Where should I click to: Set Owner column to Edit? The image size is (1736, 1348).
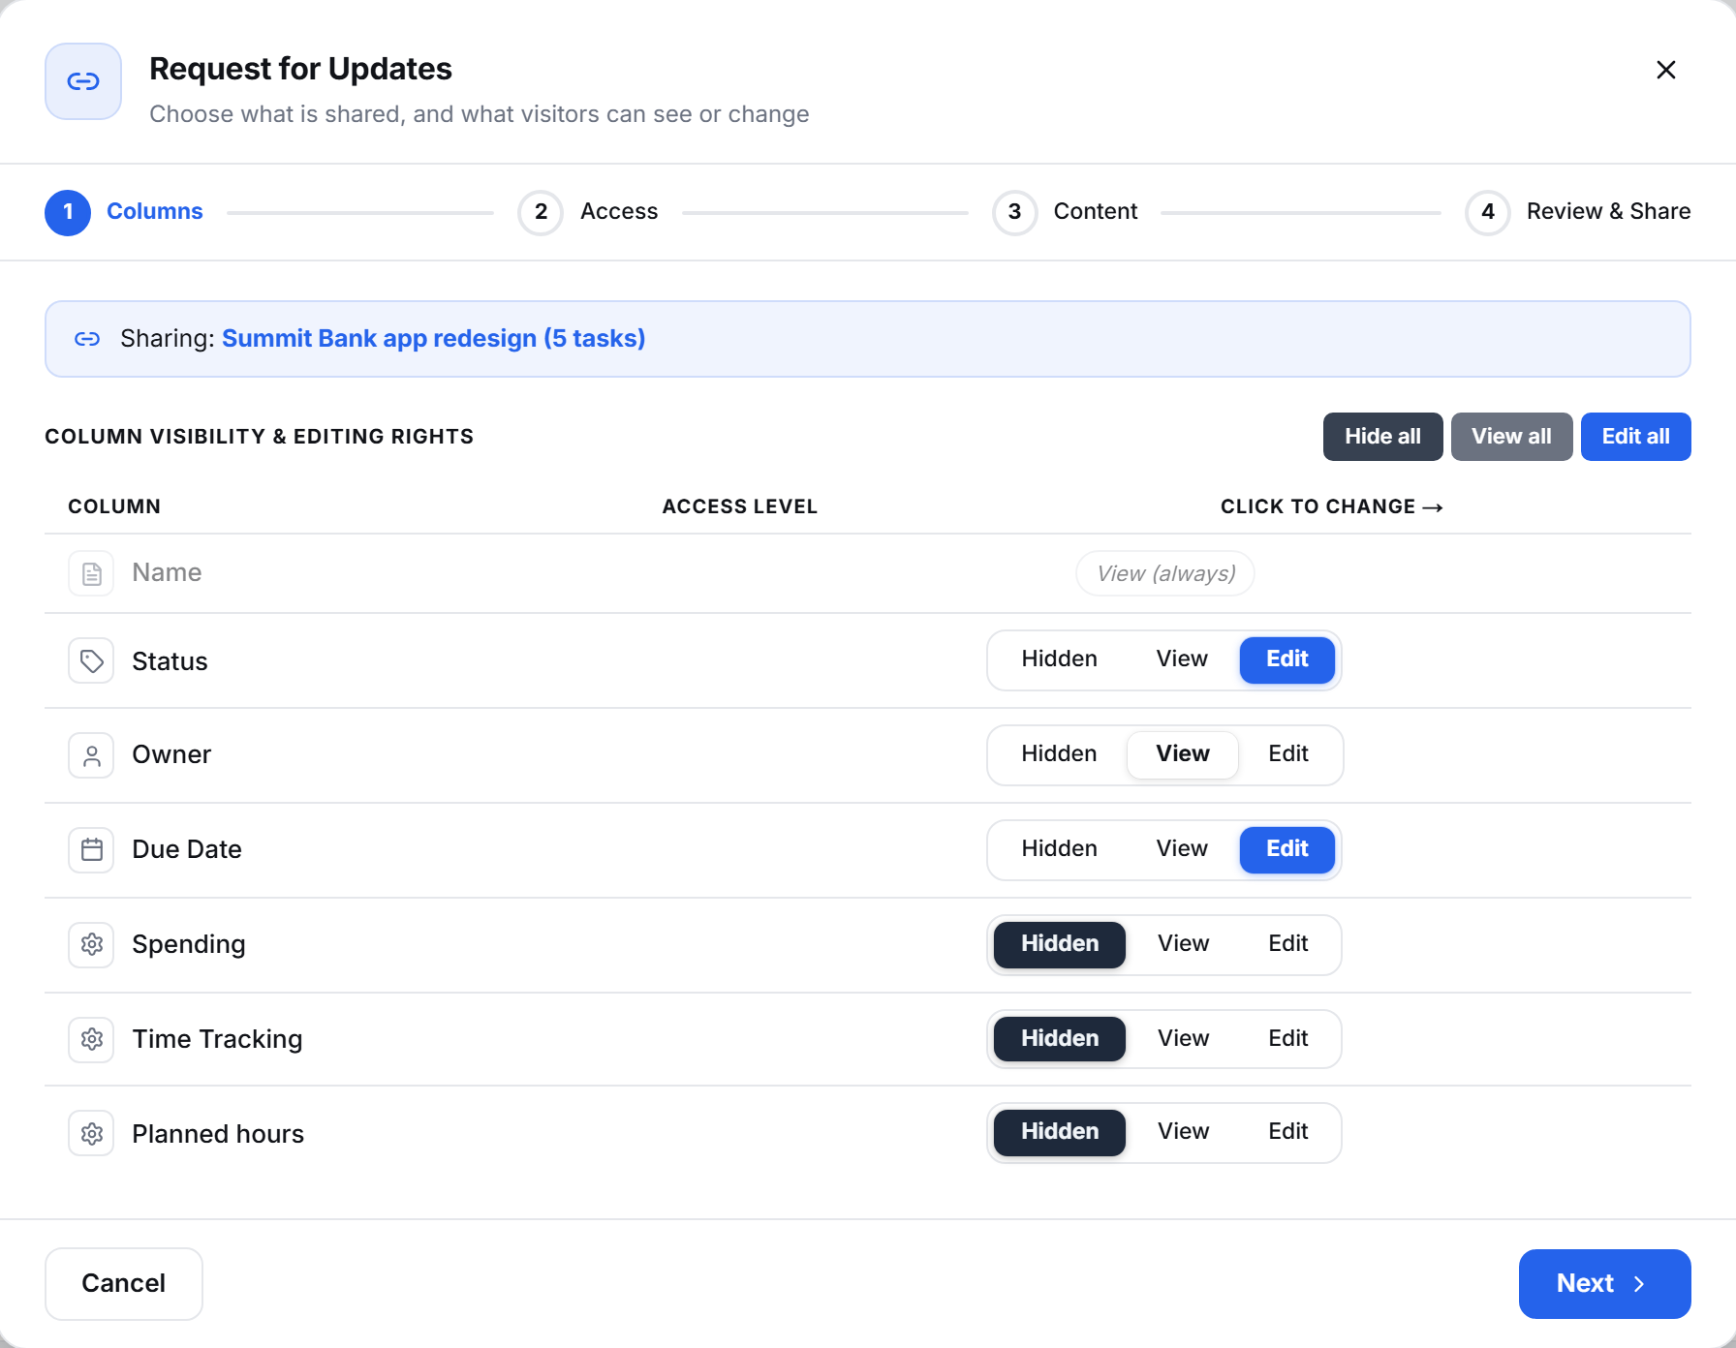1288,754
